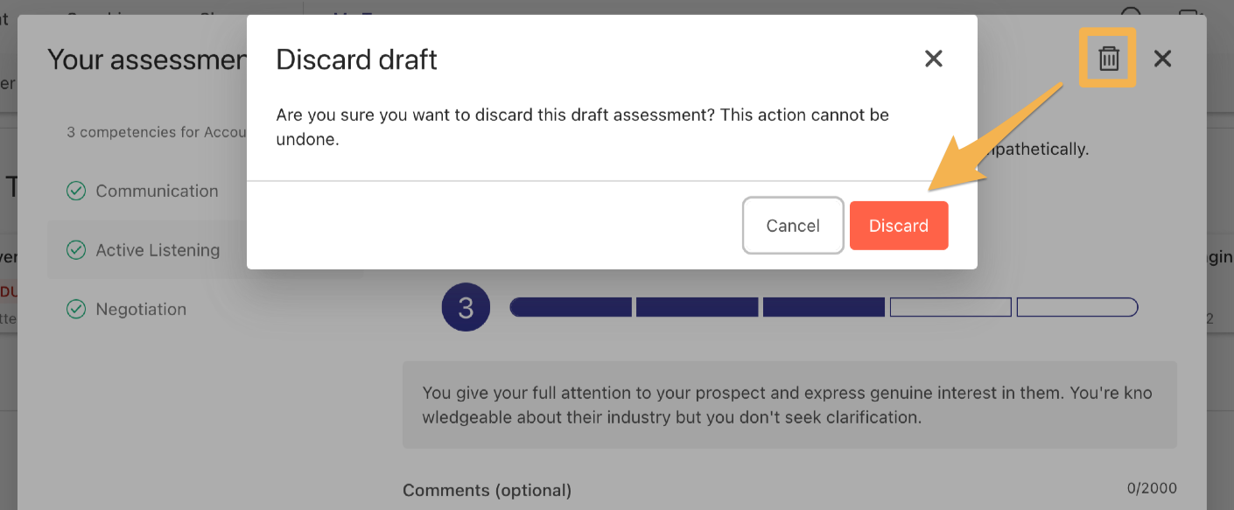
Task: Click the circled rating number 3
Action: click(x=466, y=308)
